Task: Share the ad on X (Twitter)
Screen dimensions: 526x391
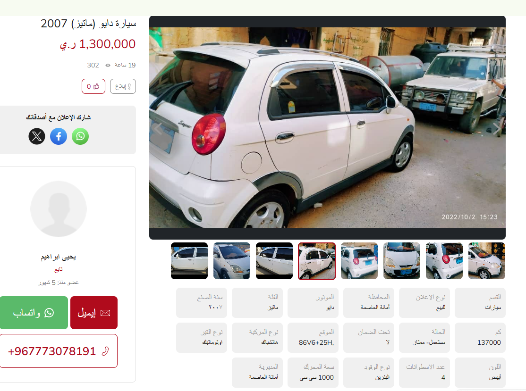Action: (x=37, y=136)
